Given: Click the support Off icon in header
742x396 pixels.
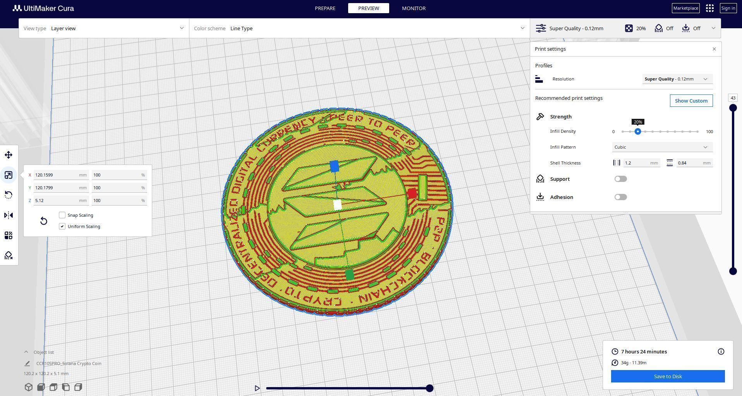Looking at the screenshot, I should [x=659, y=28].
